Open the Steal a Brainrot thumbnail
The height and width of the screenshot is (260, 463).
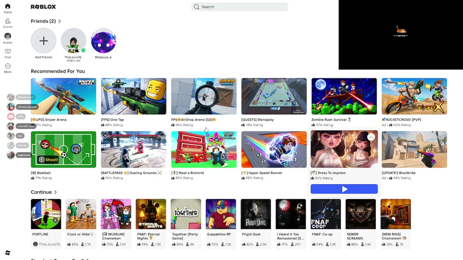point(204,149)
